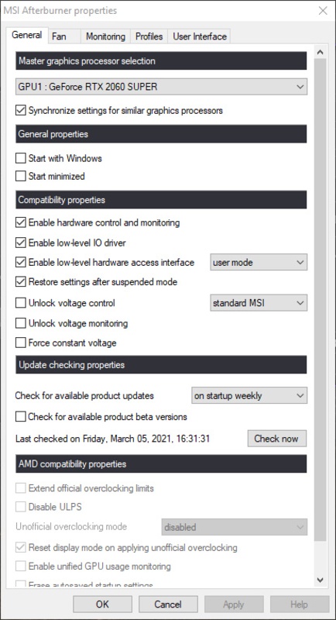
Task: Disable Synchronize settings for similar graphics processors
Action: (21, 110)
